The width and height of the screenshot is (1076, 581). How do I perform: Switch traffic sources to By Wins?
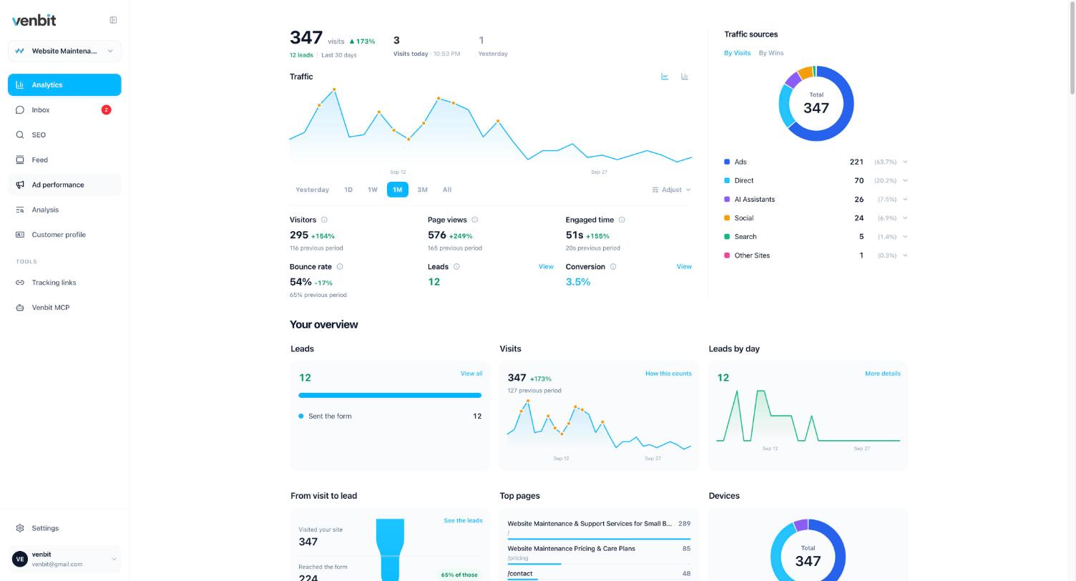tap(771, 53)
